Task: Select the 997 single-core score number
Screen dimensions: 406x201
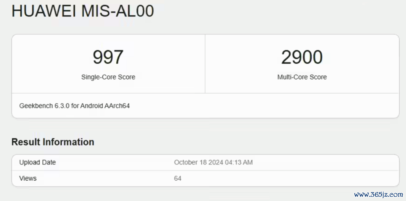Action: tap(108, 57)
